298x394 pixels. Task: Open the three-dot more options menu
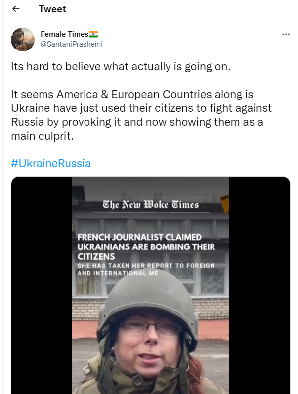click(286, 34)
